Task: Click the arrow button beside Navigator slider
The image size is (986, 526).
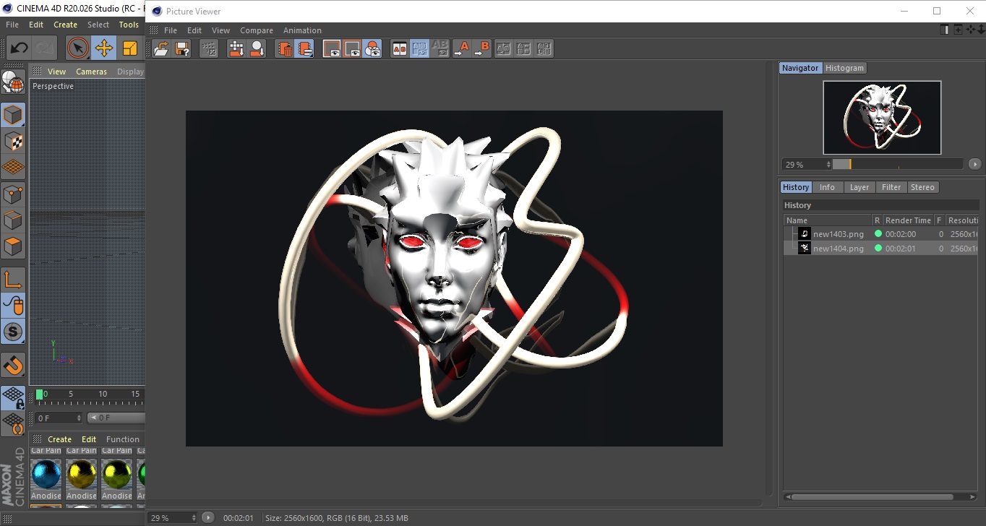Action: 974,165
